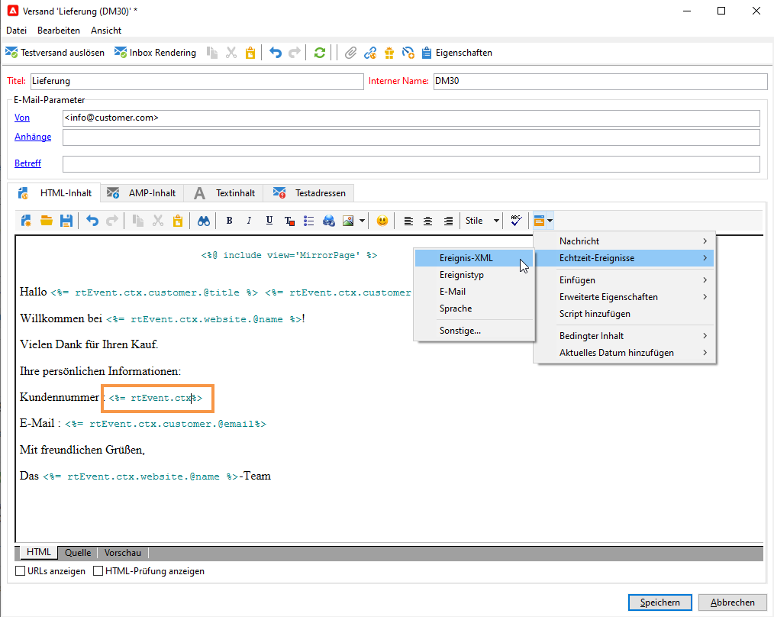Switch to the AMP-Inhalt tab
This screenshot has height=617, width=774.
(142, 193)
